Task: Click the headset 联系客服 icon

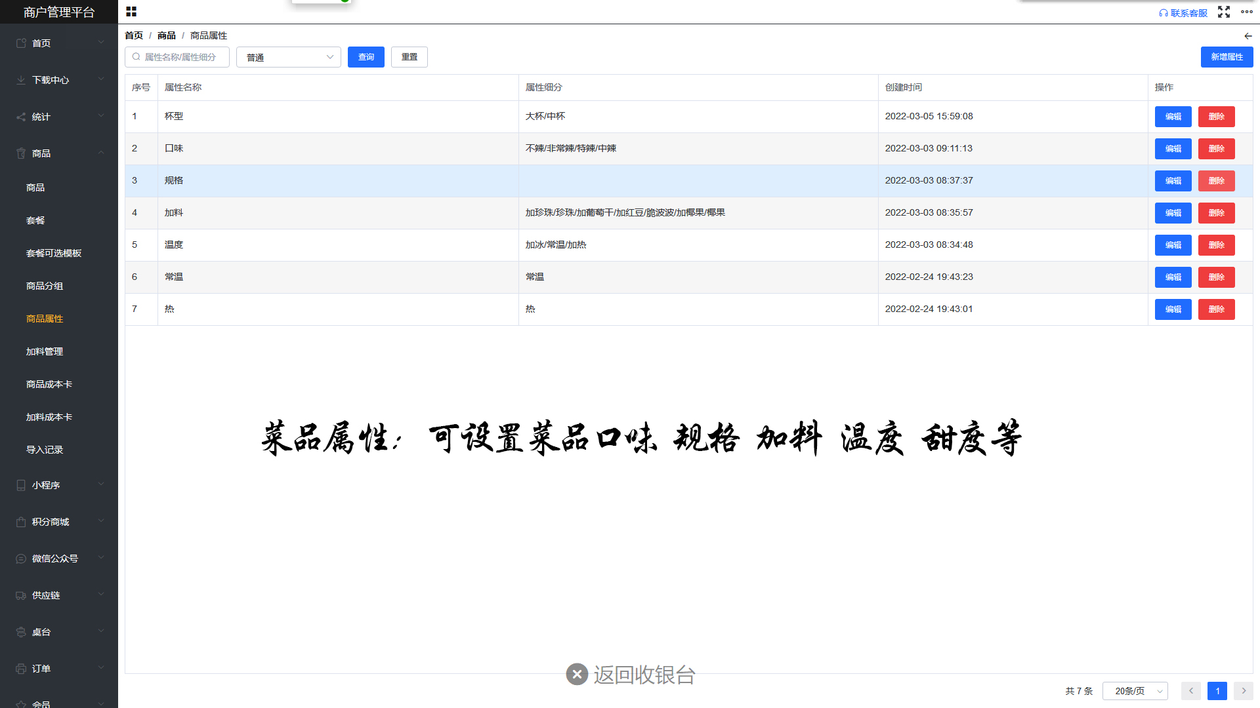Action: pos(1164,13)
